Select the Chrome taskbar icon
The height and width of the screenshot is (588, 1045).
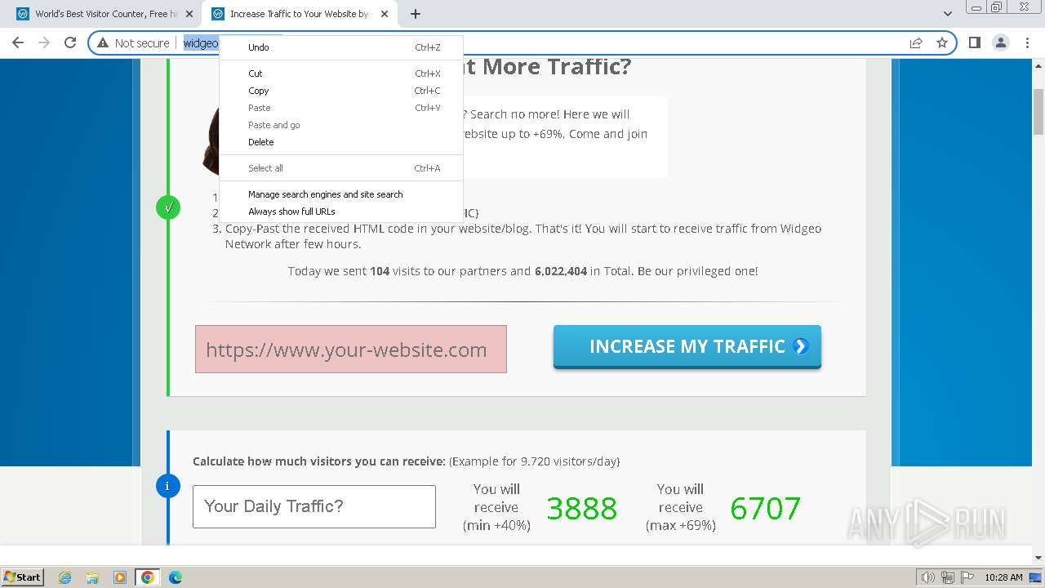tap(148, 577)
